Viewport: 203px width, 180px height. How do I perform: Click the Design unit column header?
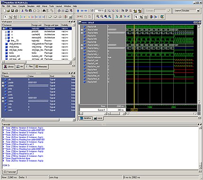[x=38, y=25]
